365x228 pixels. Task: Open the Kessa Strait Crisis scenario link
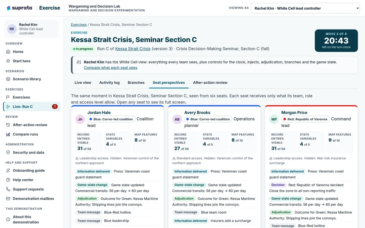[x=133, y=49]
